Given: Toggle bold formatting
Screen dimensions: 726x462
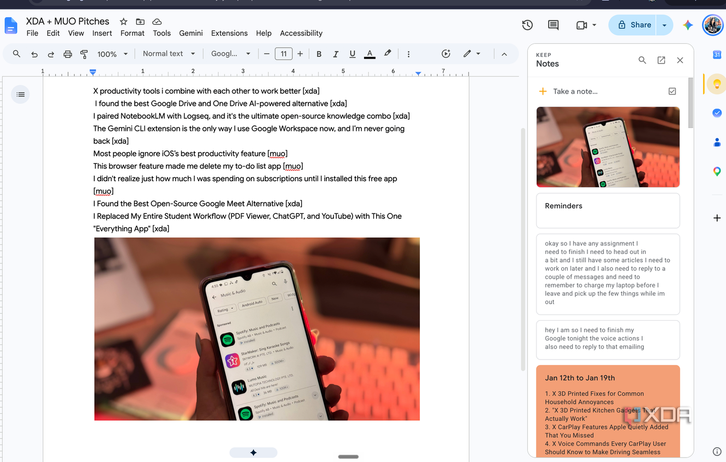Looking at the screenshot, I should [319, 54].
